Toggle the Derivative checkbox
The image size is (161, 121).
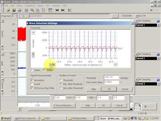(x=32, y=80)
